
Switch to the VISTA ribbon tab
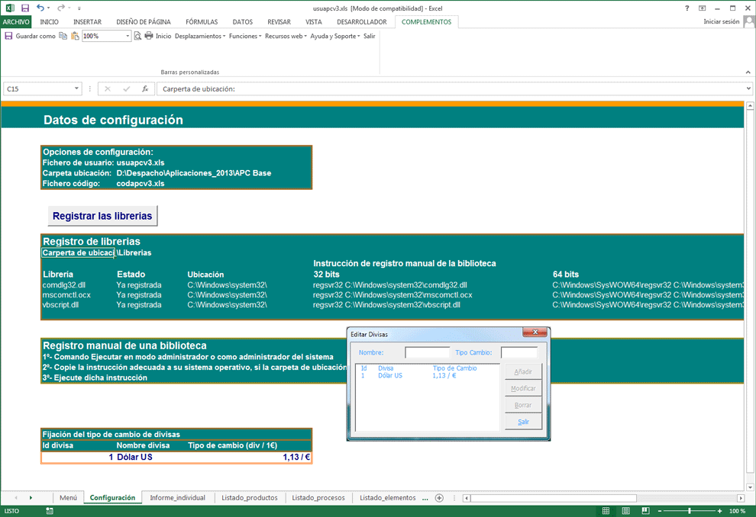tap(313, 21)
